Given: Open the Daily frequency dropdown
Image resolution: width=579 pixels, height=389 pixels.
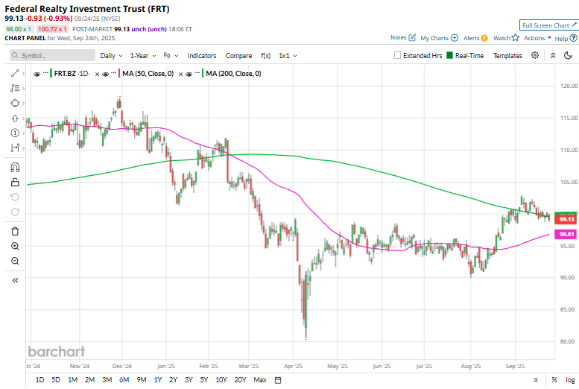Looking at the screenshot, I should tap(111, 55).
